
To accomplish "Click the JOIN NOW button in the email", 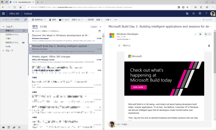I will (139, 87).
